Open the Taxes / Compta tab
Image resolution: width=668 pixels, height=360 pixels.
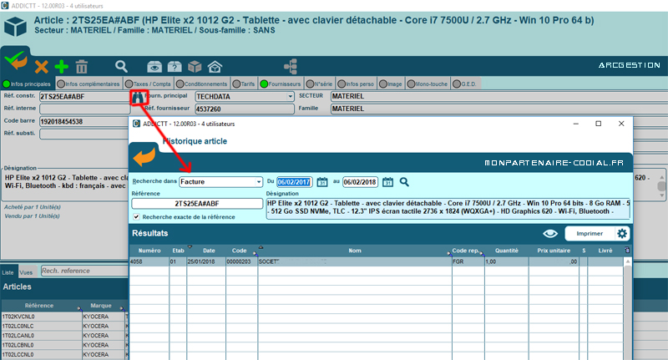tap(149, 84)
